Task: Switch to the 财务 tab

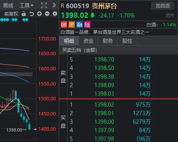Action: [108, 41]
